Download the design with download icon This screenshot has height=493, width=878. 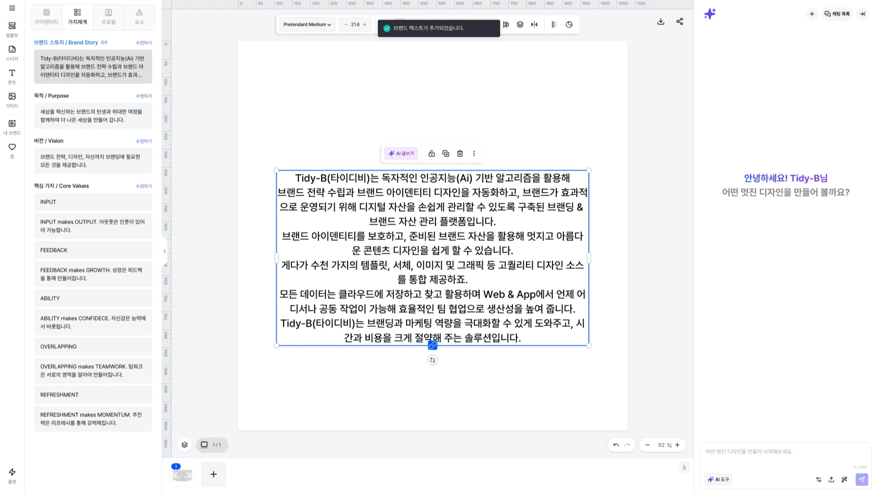pos(661,22)
